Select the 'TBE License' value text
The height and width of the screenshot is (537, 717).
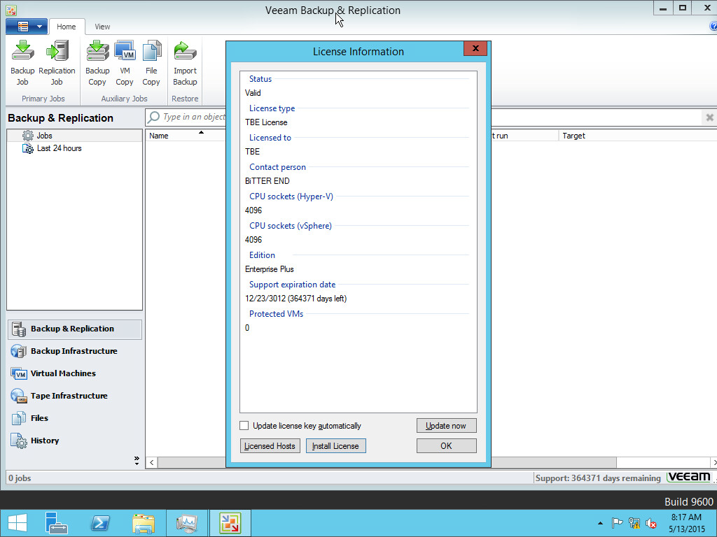[x=266, y=122]
